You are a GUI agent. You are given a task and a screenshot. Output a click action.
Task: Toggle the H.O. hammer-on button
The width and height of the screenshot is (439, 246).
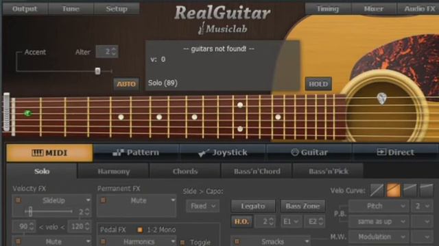coord(241,221)
